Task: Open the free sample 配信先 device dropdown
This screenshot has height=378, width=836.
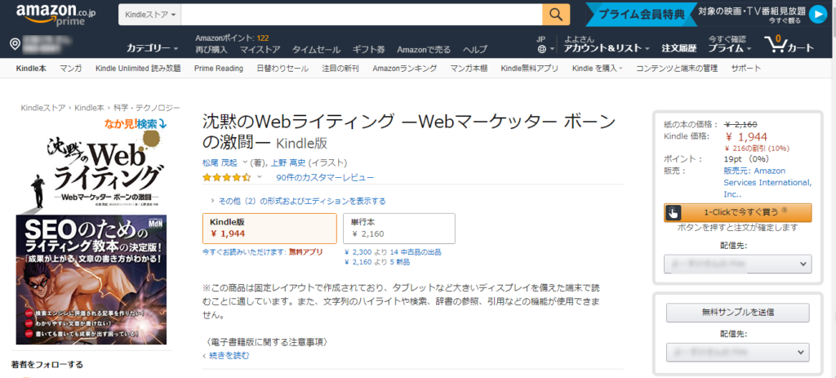Action: pyautogui.click(x=738, y=353)
